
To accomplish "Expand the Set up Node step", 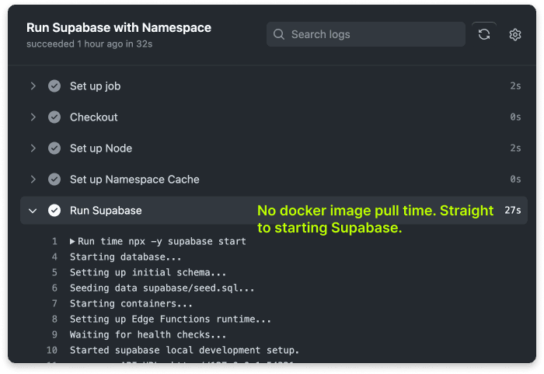I will coord(33,149).
